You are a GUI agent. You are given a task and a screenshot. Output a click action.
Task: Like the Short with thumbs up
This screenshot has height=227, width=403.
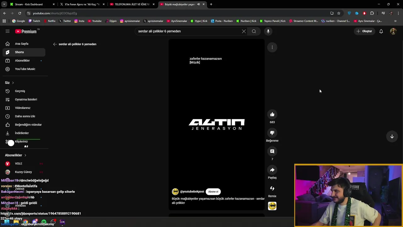pos(272,114)
